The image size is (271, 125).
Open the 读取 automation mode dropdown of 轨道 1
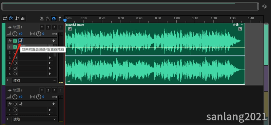(x=34, y=81)
